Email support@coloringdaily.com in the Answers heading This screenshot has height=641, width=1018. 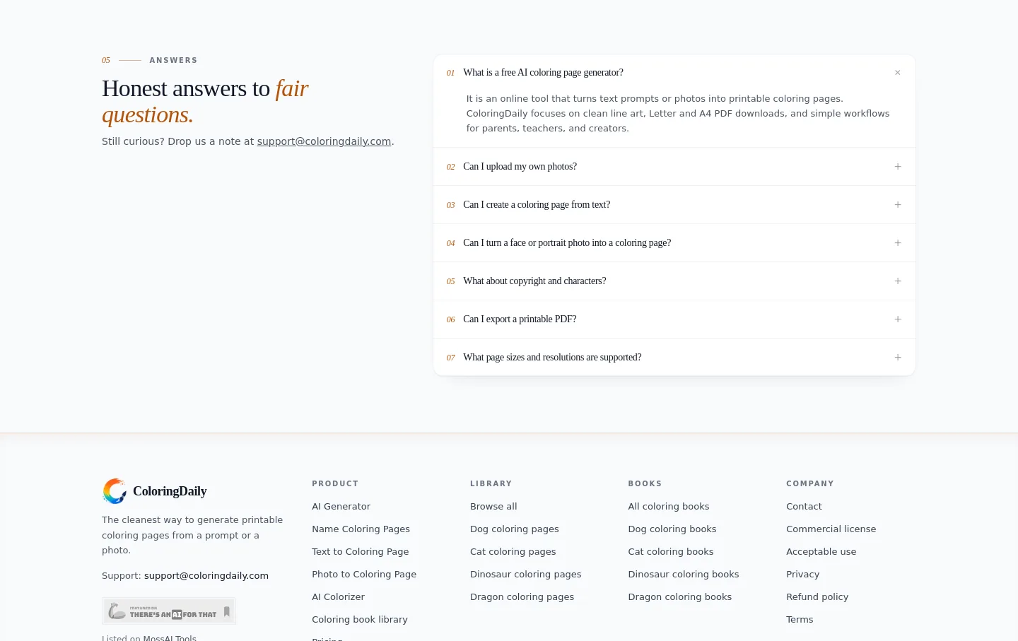click(324, 141)
